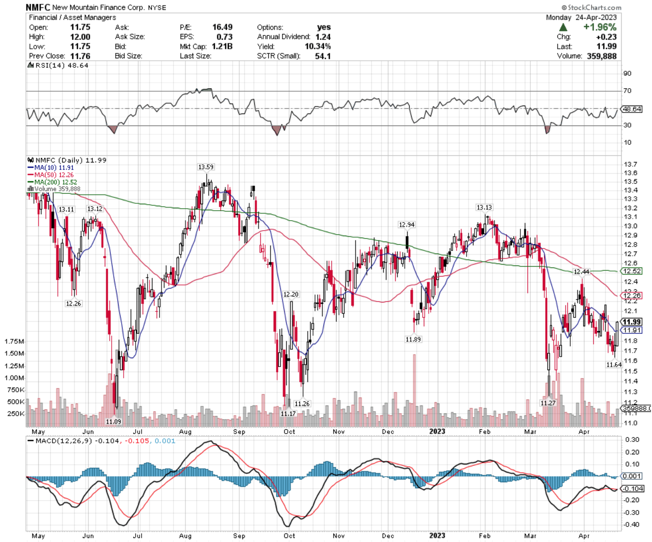Click the blue 11.91 price axis tag
The image size is (652, 542).
[x=632, y=331]
